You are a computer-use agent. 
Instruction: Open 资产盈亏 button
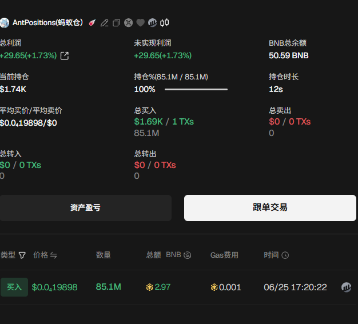click(86, 208)
